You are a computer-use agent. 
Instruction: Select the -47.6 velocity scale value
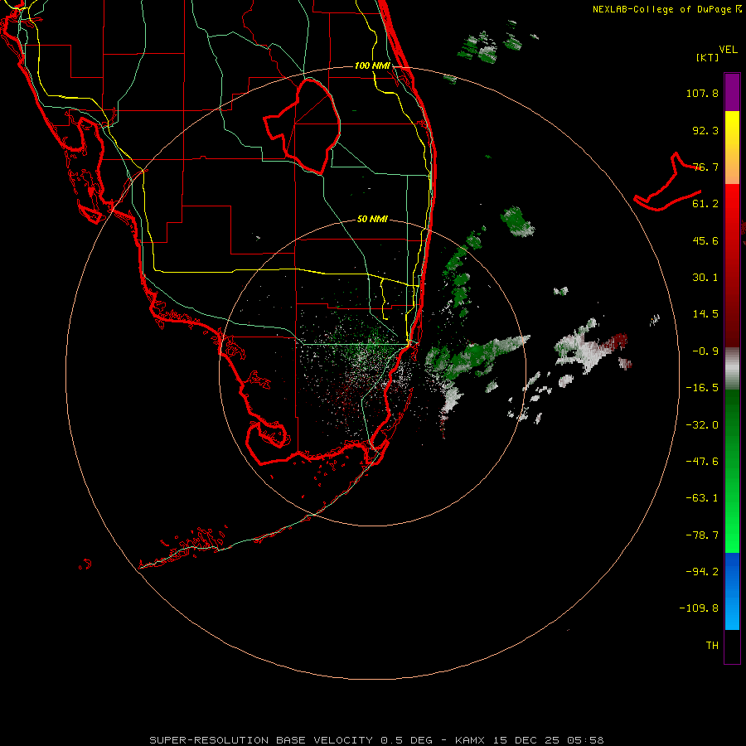click(x=702, y=462)
